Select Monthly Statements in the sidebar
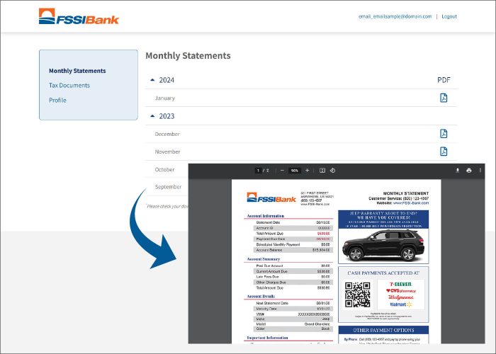 pyautogui.click(x=77, y=71)
